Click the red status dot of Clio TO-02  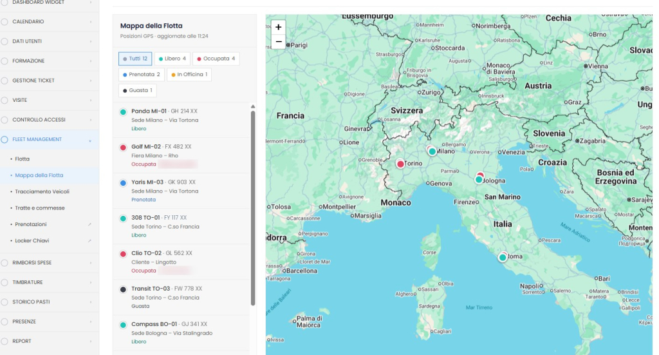(x=123, y=254)
